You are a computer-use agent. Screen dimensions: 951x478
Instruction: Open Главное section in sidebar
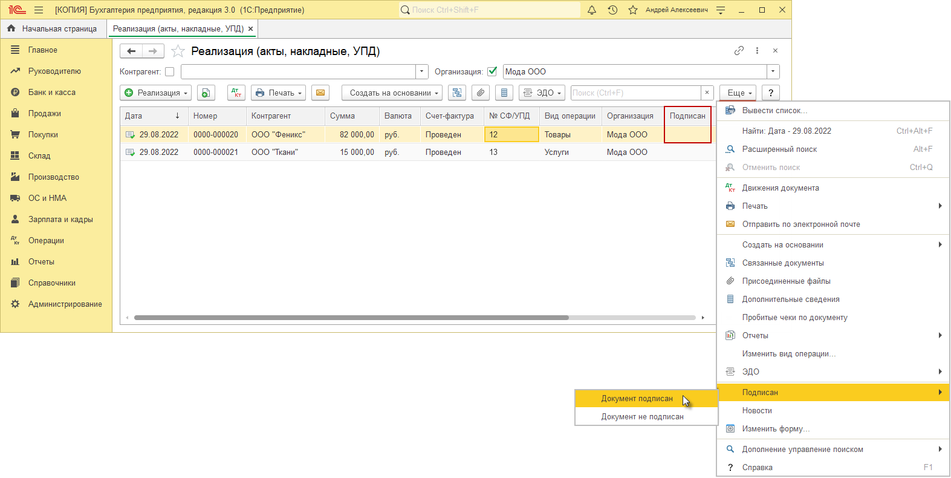point(43,50)
